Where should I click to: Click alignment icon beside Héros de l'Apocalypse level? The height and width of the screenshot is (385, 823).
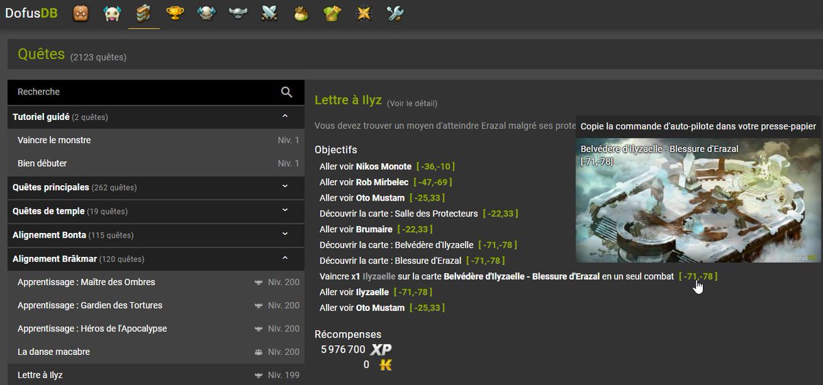coord(259,329)
